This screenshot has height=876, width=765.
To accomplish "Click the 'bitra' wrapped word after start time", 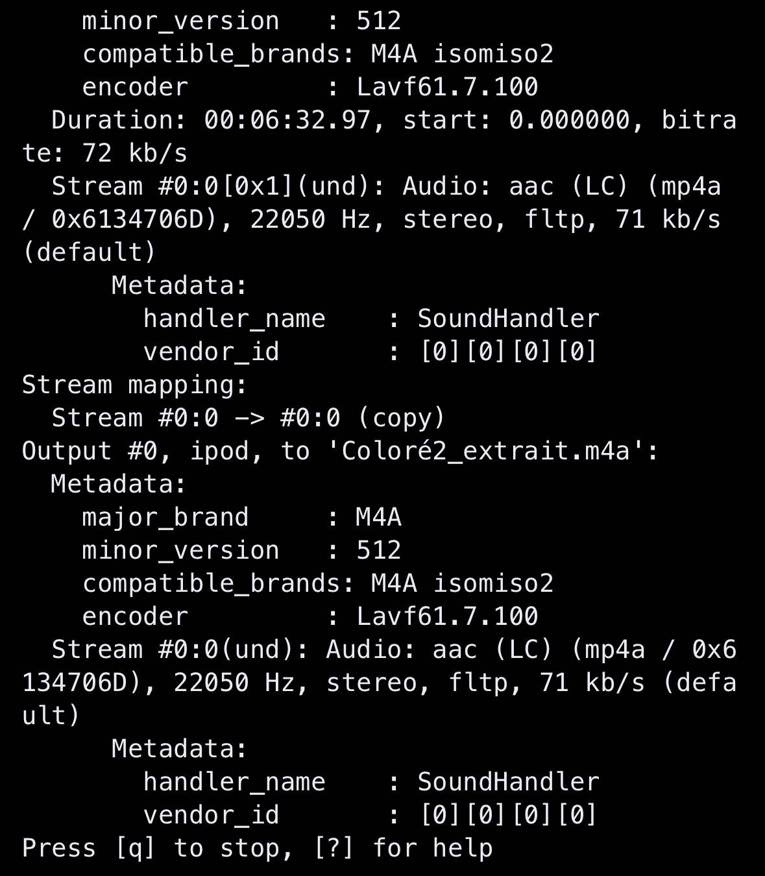I will [x=699, y=121].
